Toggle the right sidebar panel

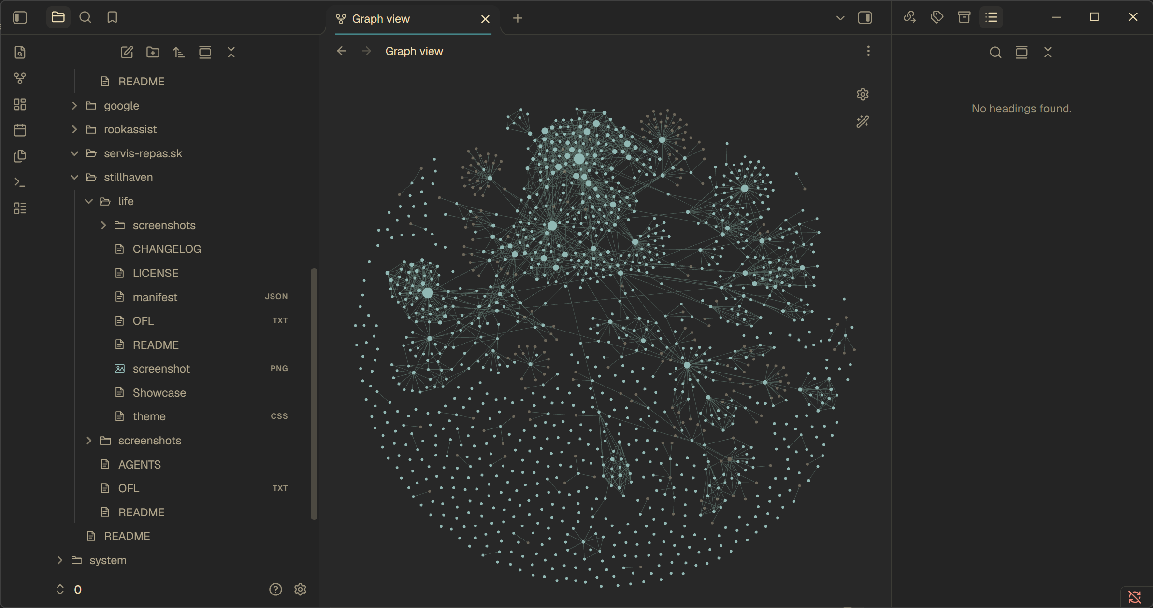(865, 18)
